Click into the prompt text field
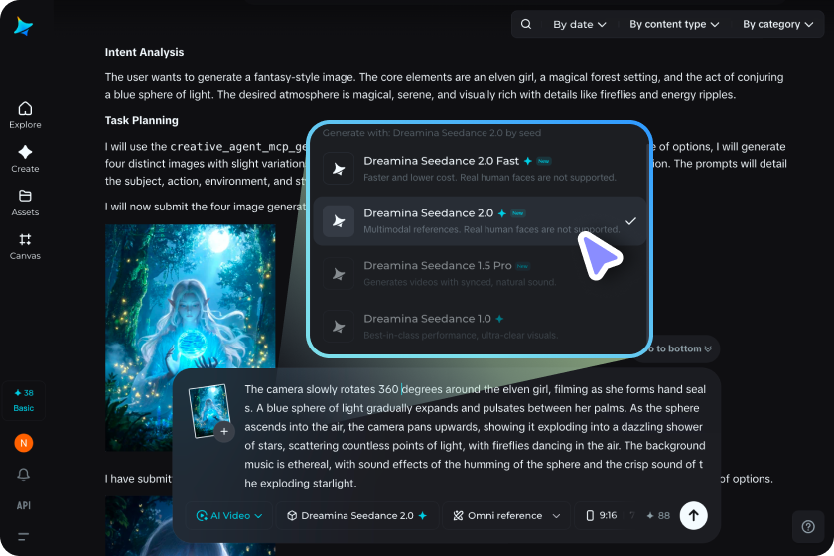The height and width of the screenshot is (556, 834). [475, 436]
